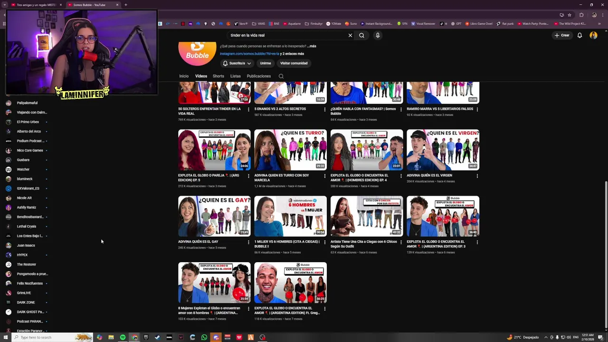This screenshot has height=342, width=608.
Task: Expand the Suscrito/a subscription dropdown
Action: click(x=237, y=63)
